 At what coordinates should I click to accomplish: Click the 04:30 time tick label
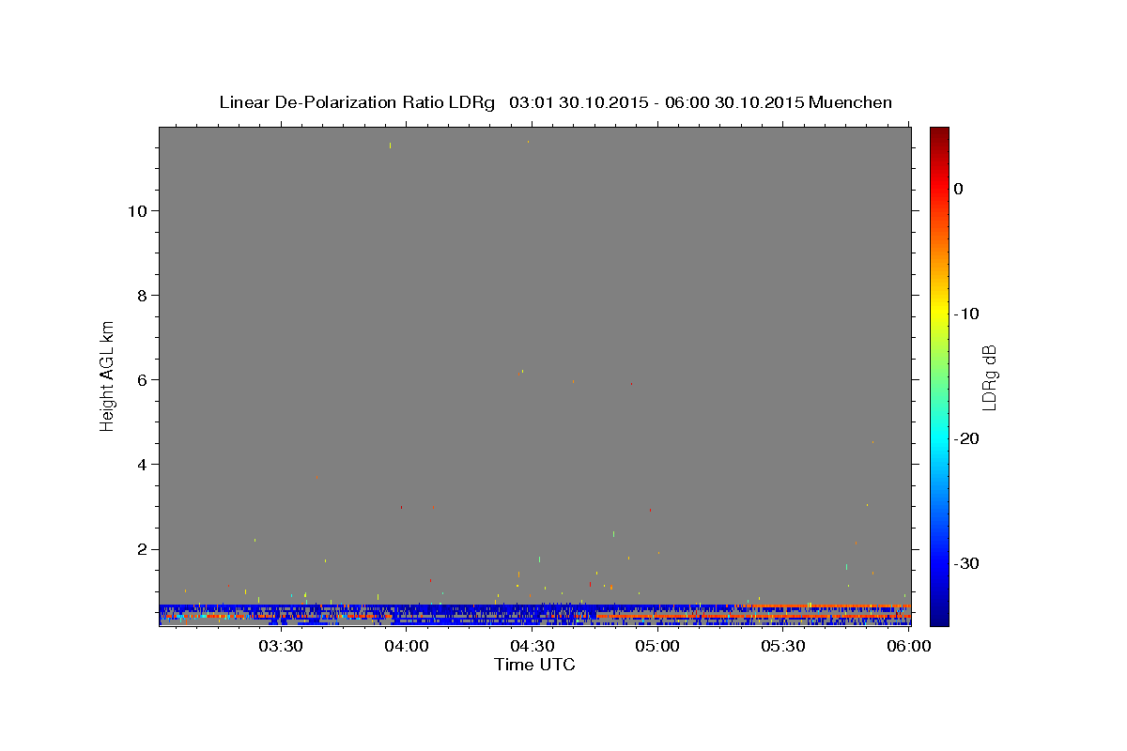point(532,646)
